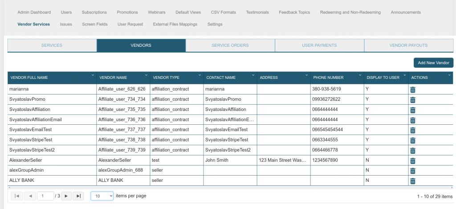Open Vendor Full Name column menu
This screenshot has height=209, width=456.
pyautogui.click(x=93, y=75)
